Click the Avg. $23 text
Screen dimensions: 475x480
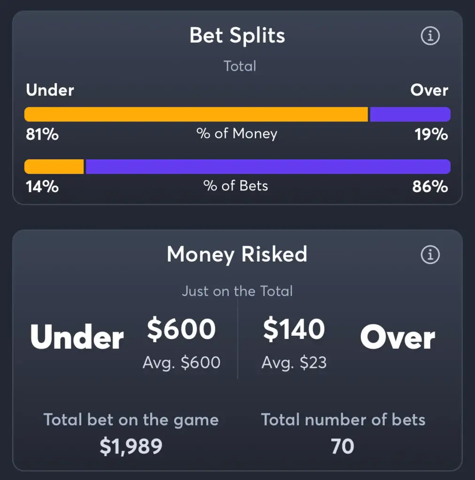[294, 362]
